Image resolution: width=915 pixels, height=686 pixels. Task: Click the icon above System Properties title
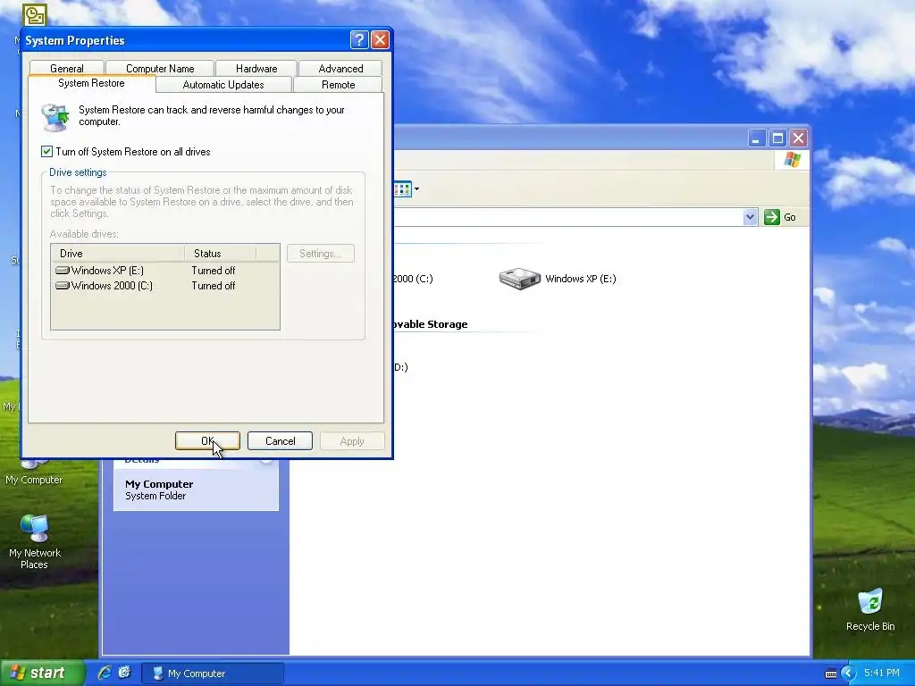(x=35, y=14)
